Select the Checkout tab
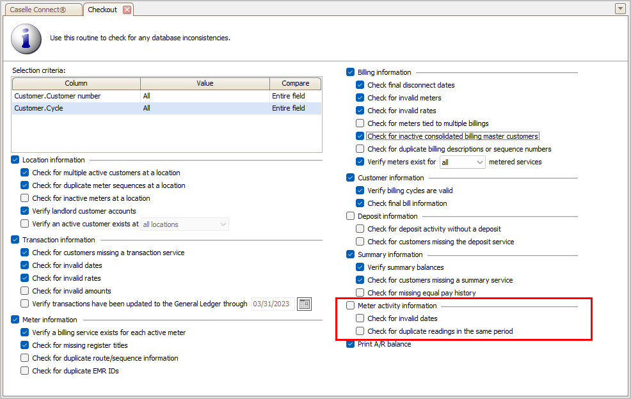This screenshot has height=399, width=631. pos(102,10)
